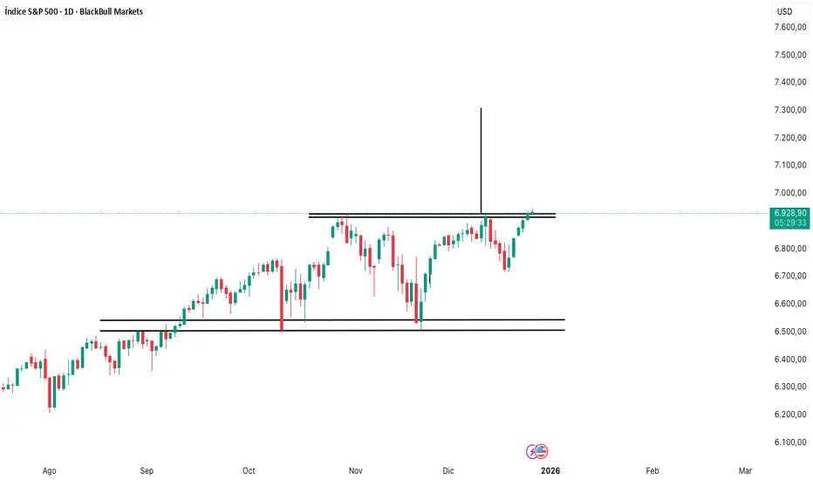Click the 6.928,90 current price tag

[789, 212]
